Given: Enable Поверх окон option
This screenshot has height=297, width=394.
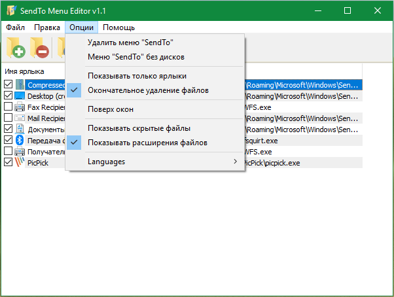Looking at the screenshot, I should [x=154, y=109].
